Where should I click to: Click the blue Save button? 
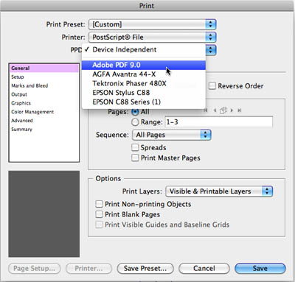pos(260,269)
